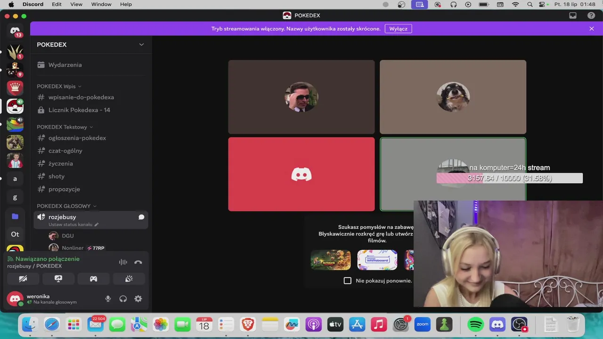Open Zoom from Dock
Screen dimensions: 603x339
coord(423,324)
